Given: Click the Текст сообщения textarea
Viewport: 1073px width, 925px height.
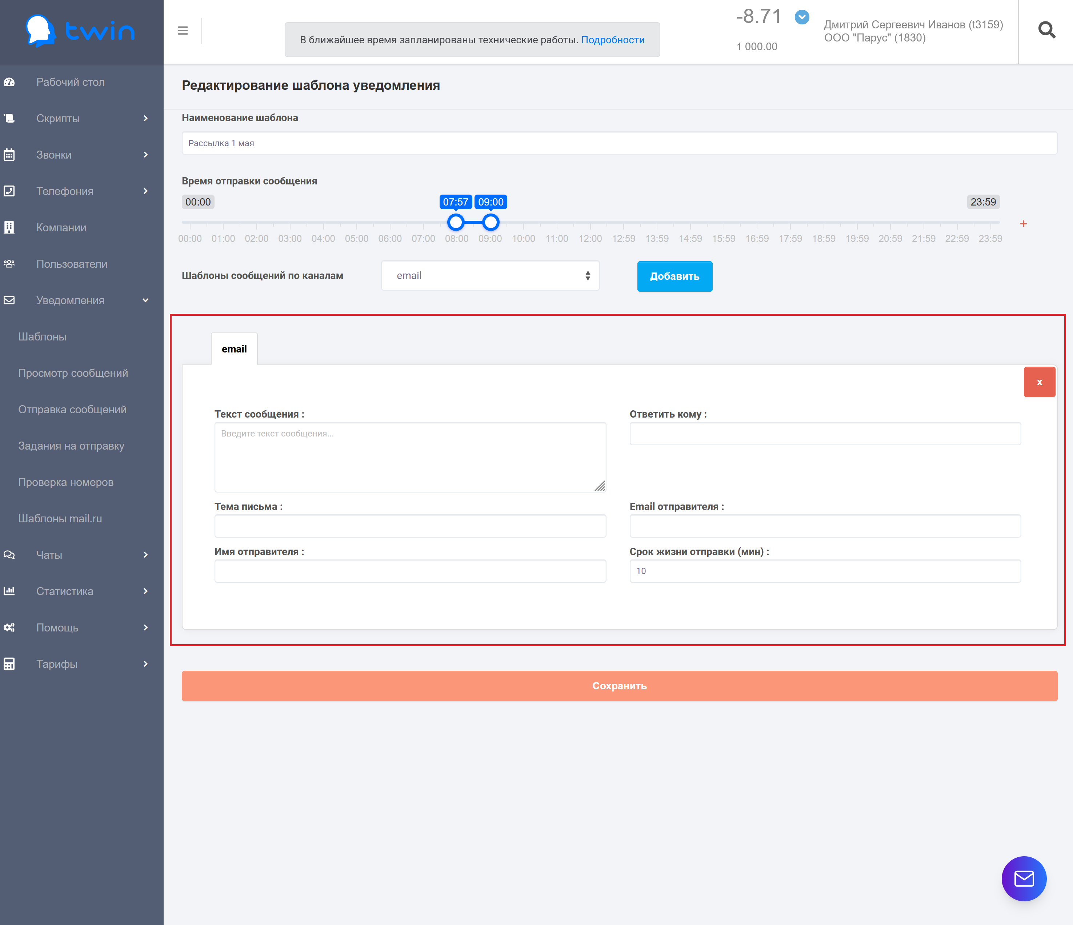Looking at the screenshot, I should click(x=410, y=457).
